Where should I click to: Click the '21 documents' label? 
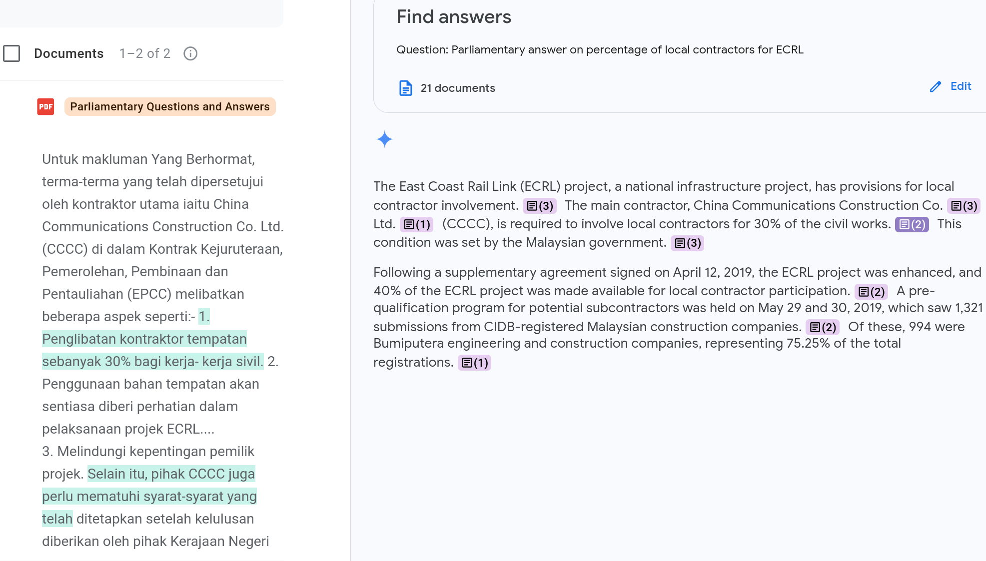coord(458,88)
